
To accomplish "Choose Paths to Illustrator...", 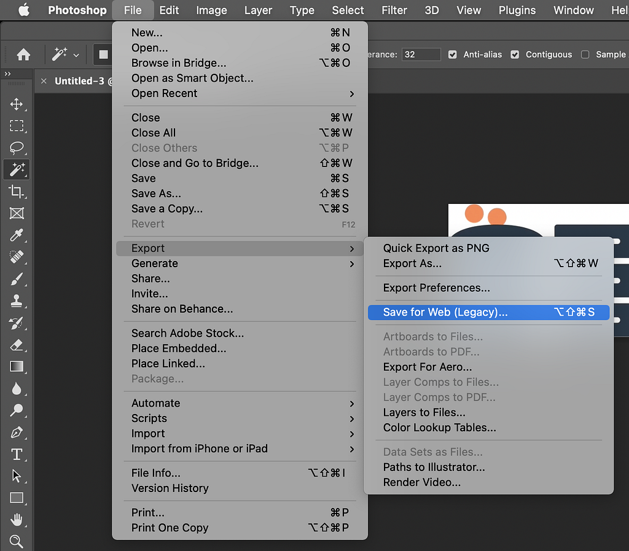I will pos(488,467).
